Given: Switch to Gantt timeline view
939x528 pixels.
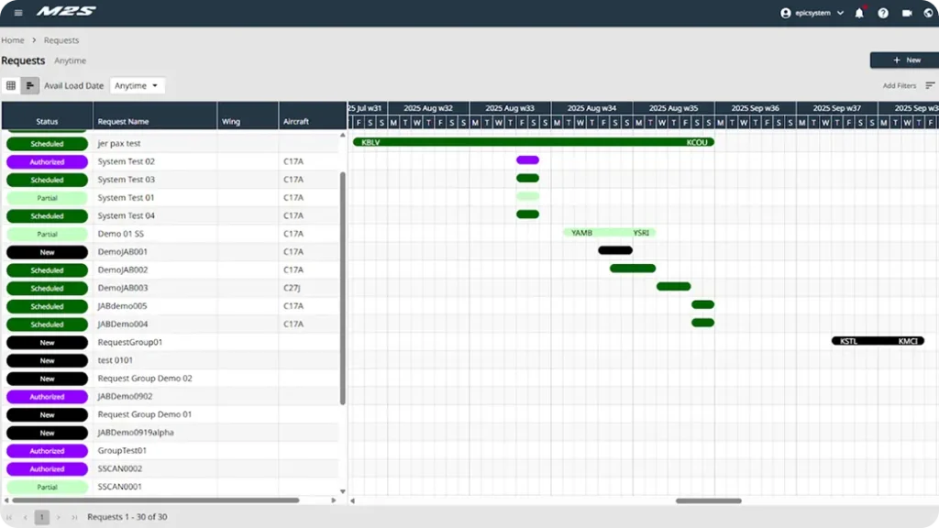Looking at the screenshot, I should click(x=30, y=85).
